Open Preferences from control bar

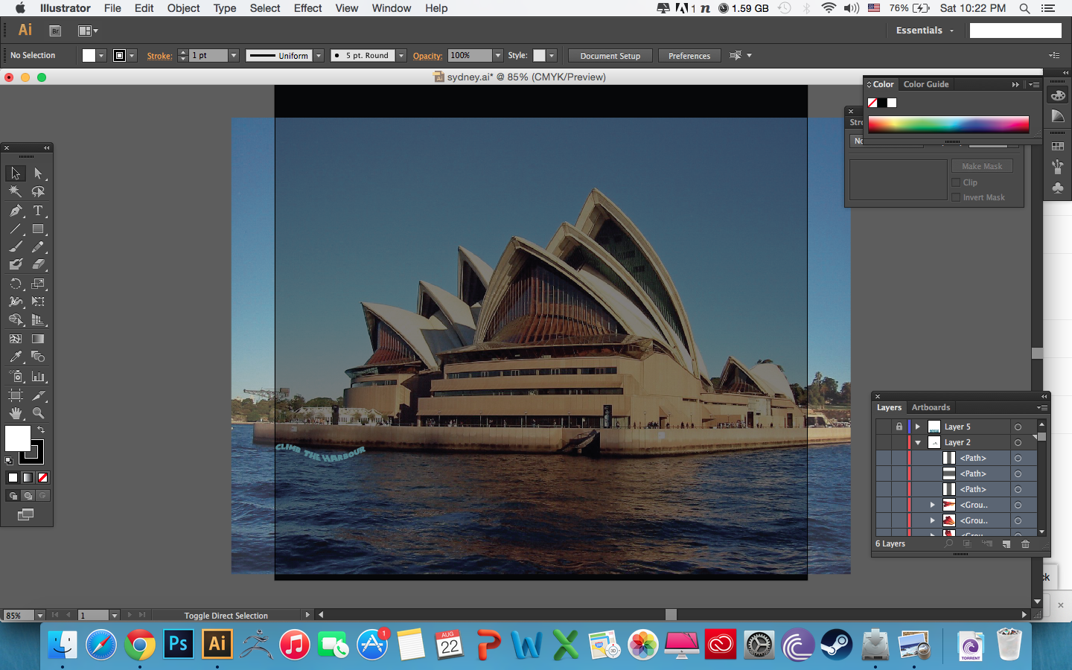(x=689, y=56)
